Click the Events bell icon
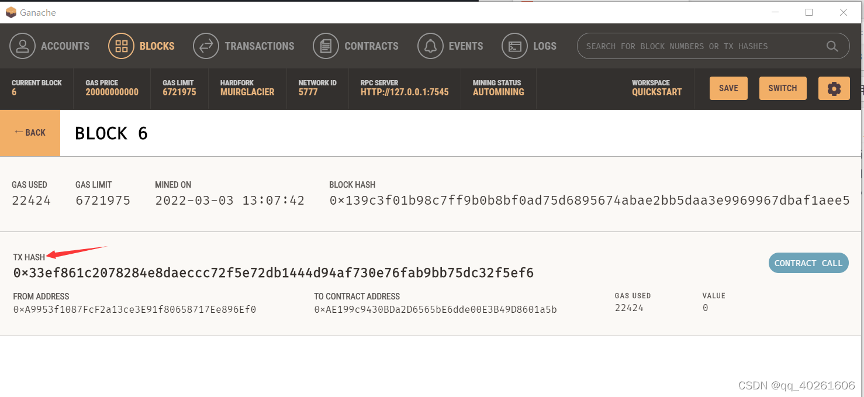 pyautogui.click(x=430, y=46)
